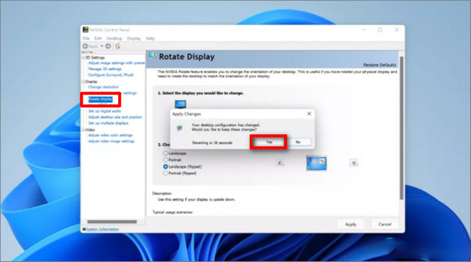This screenshot has height=262, width=471.
Task: Open Change resolution page
Action: point(104,87)
